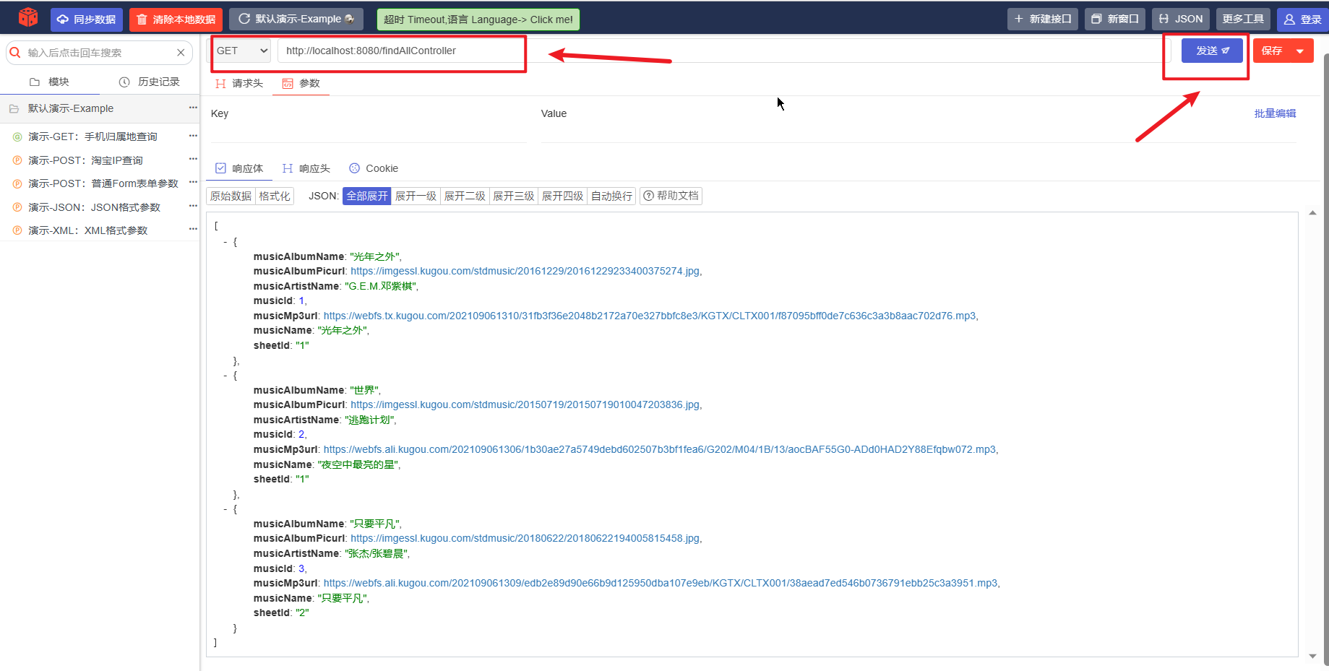Image resolution: width=1329 pixels, height=671 pixels.
Task: Collapse the third JSON object (只要平凡)
Action: tap(225, 509)
